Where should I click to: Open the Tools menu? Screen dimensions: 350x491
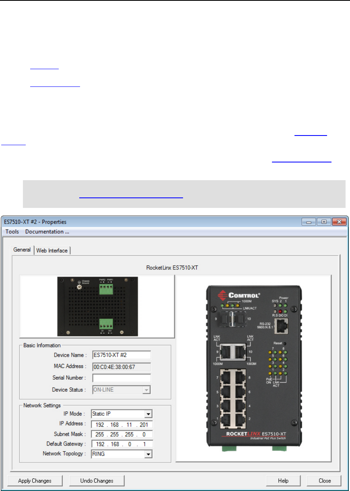pyautogui.click(x=12, y=232)
